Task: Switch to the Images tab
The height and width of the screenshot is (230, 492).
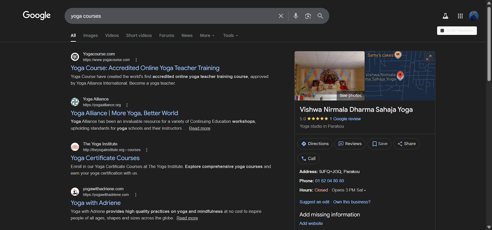Action: click(90, 35)
